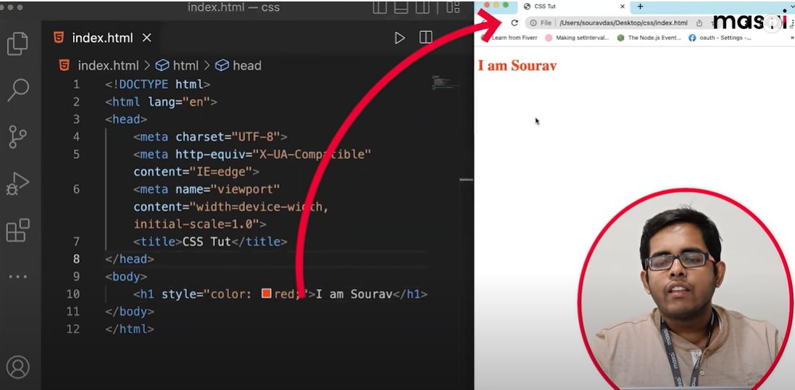Open the Customize Layout icon
Viewport: 795px width, 390px height.
453,7
